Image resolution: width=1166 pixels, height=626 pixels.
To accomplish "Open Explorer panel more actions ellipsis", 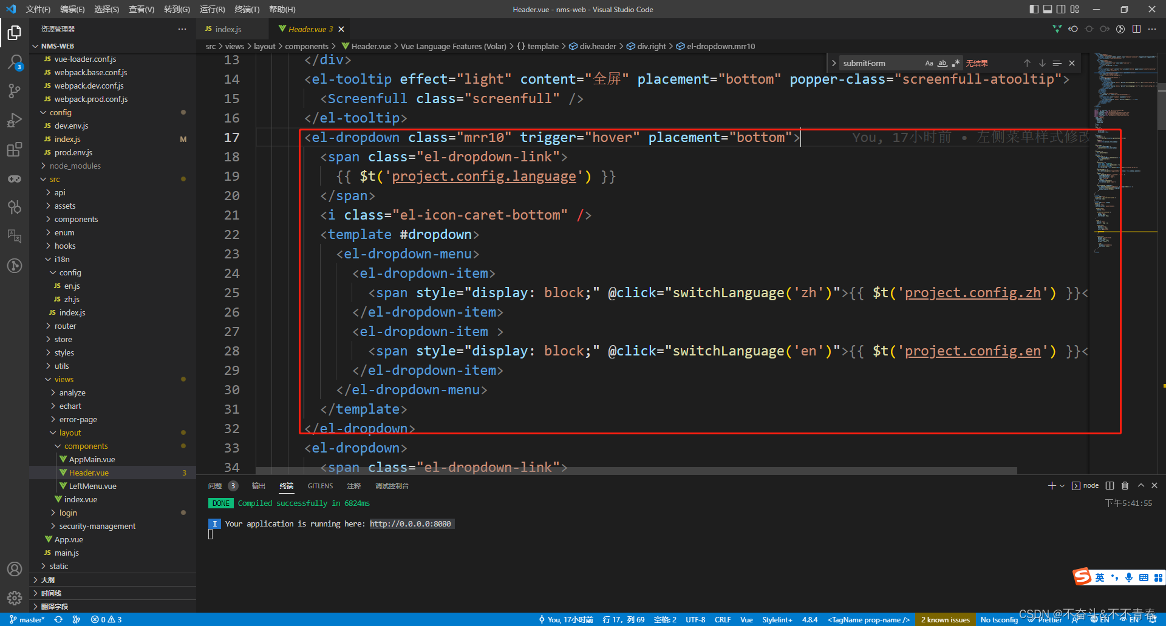I will click(182, 29).
